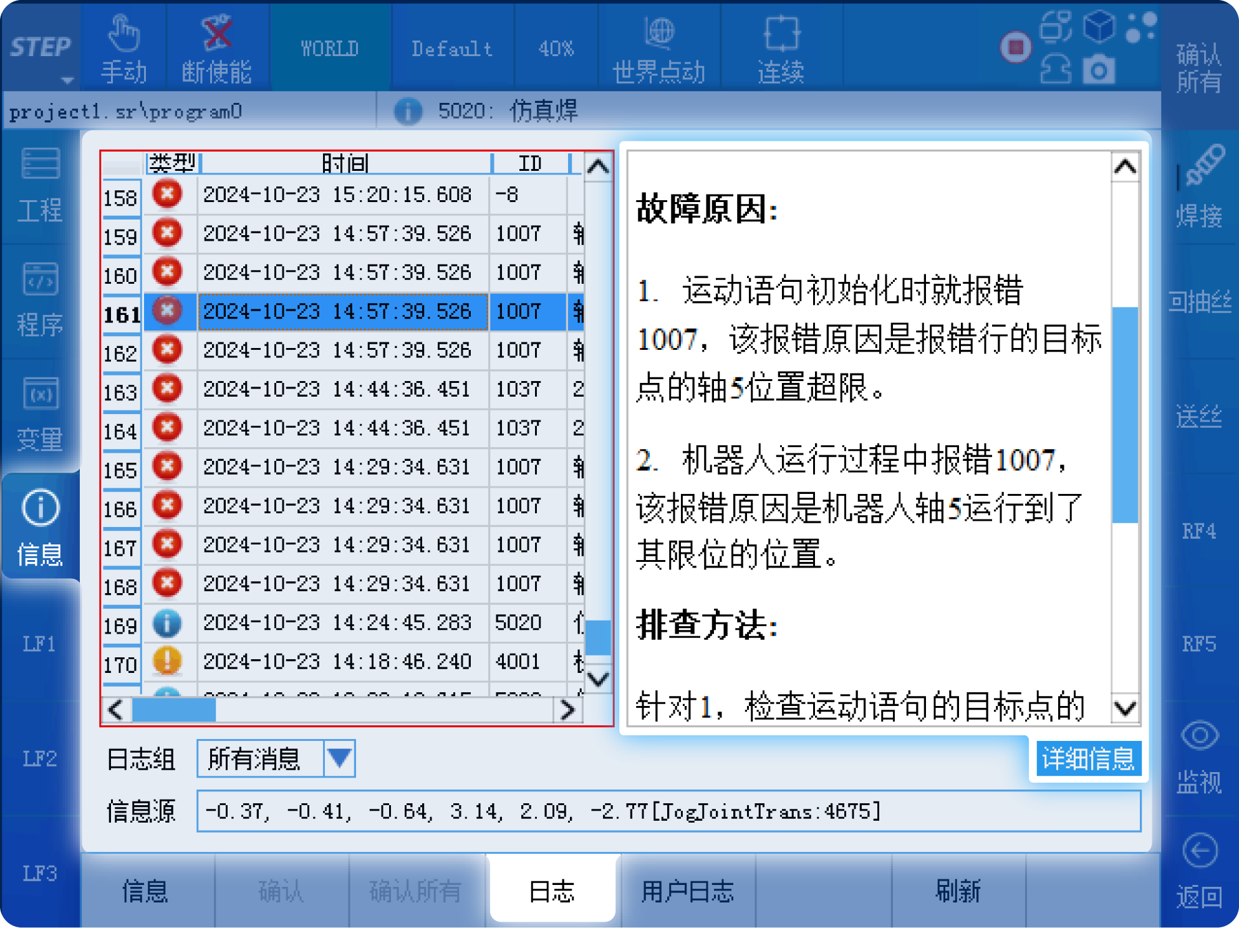The image size is (1239, 928).
Task: Click blue info icon in row 169
Action: click(x=167, y=623)
